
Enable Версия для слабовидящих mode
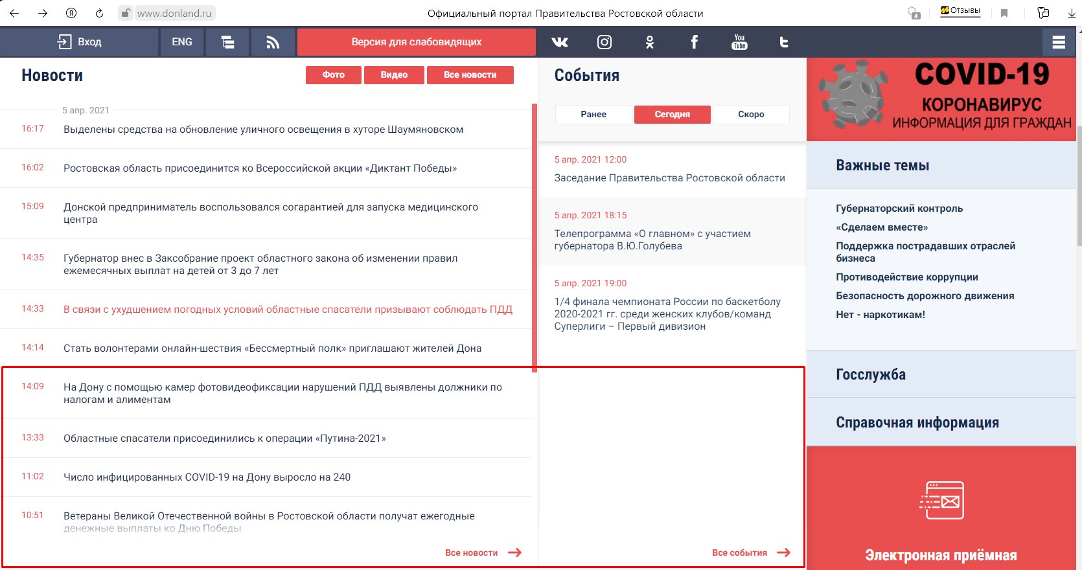416,42
